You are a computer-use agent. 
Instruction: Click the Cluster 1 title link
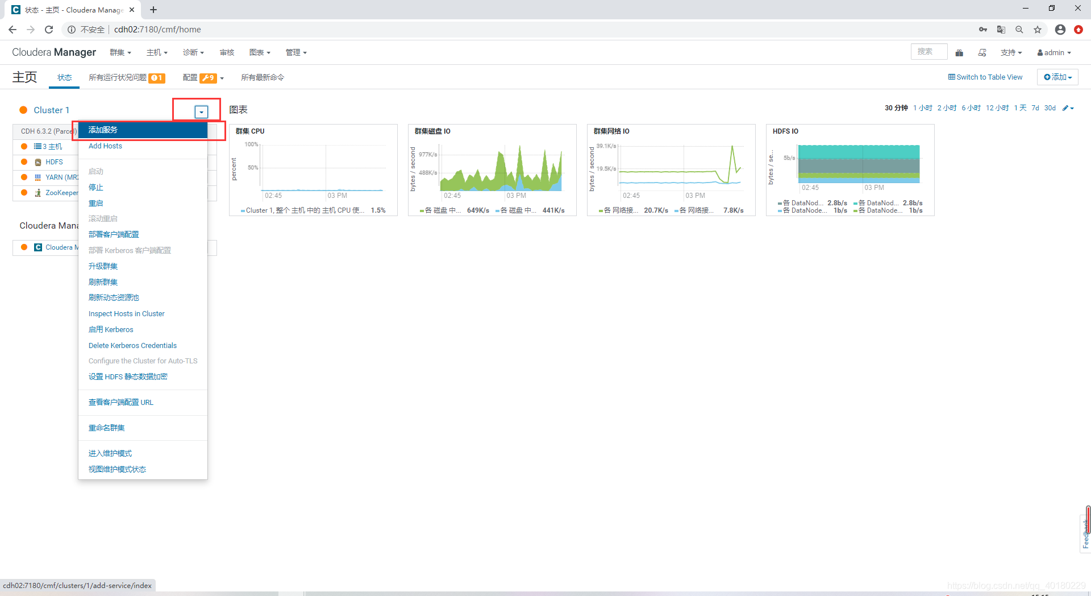tap(51, 110)
